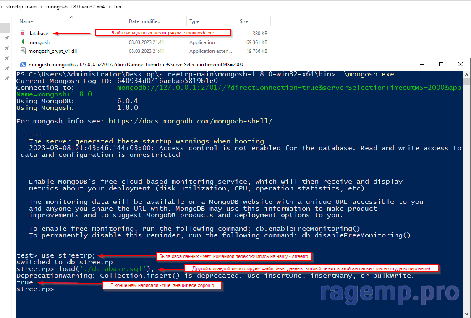Viewport: 471px width, 318px height.
Task: Open streetrp-main breadcrumb folder
Action: coord(21,7)
